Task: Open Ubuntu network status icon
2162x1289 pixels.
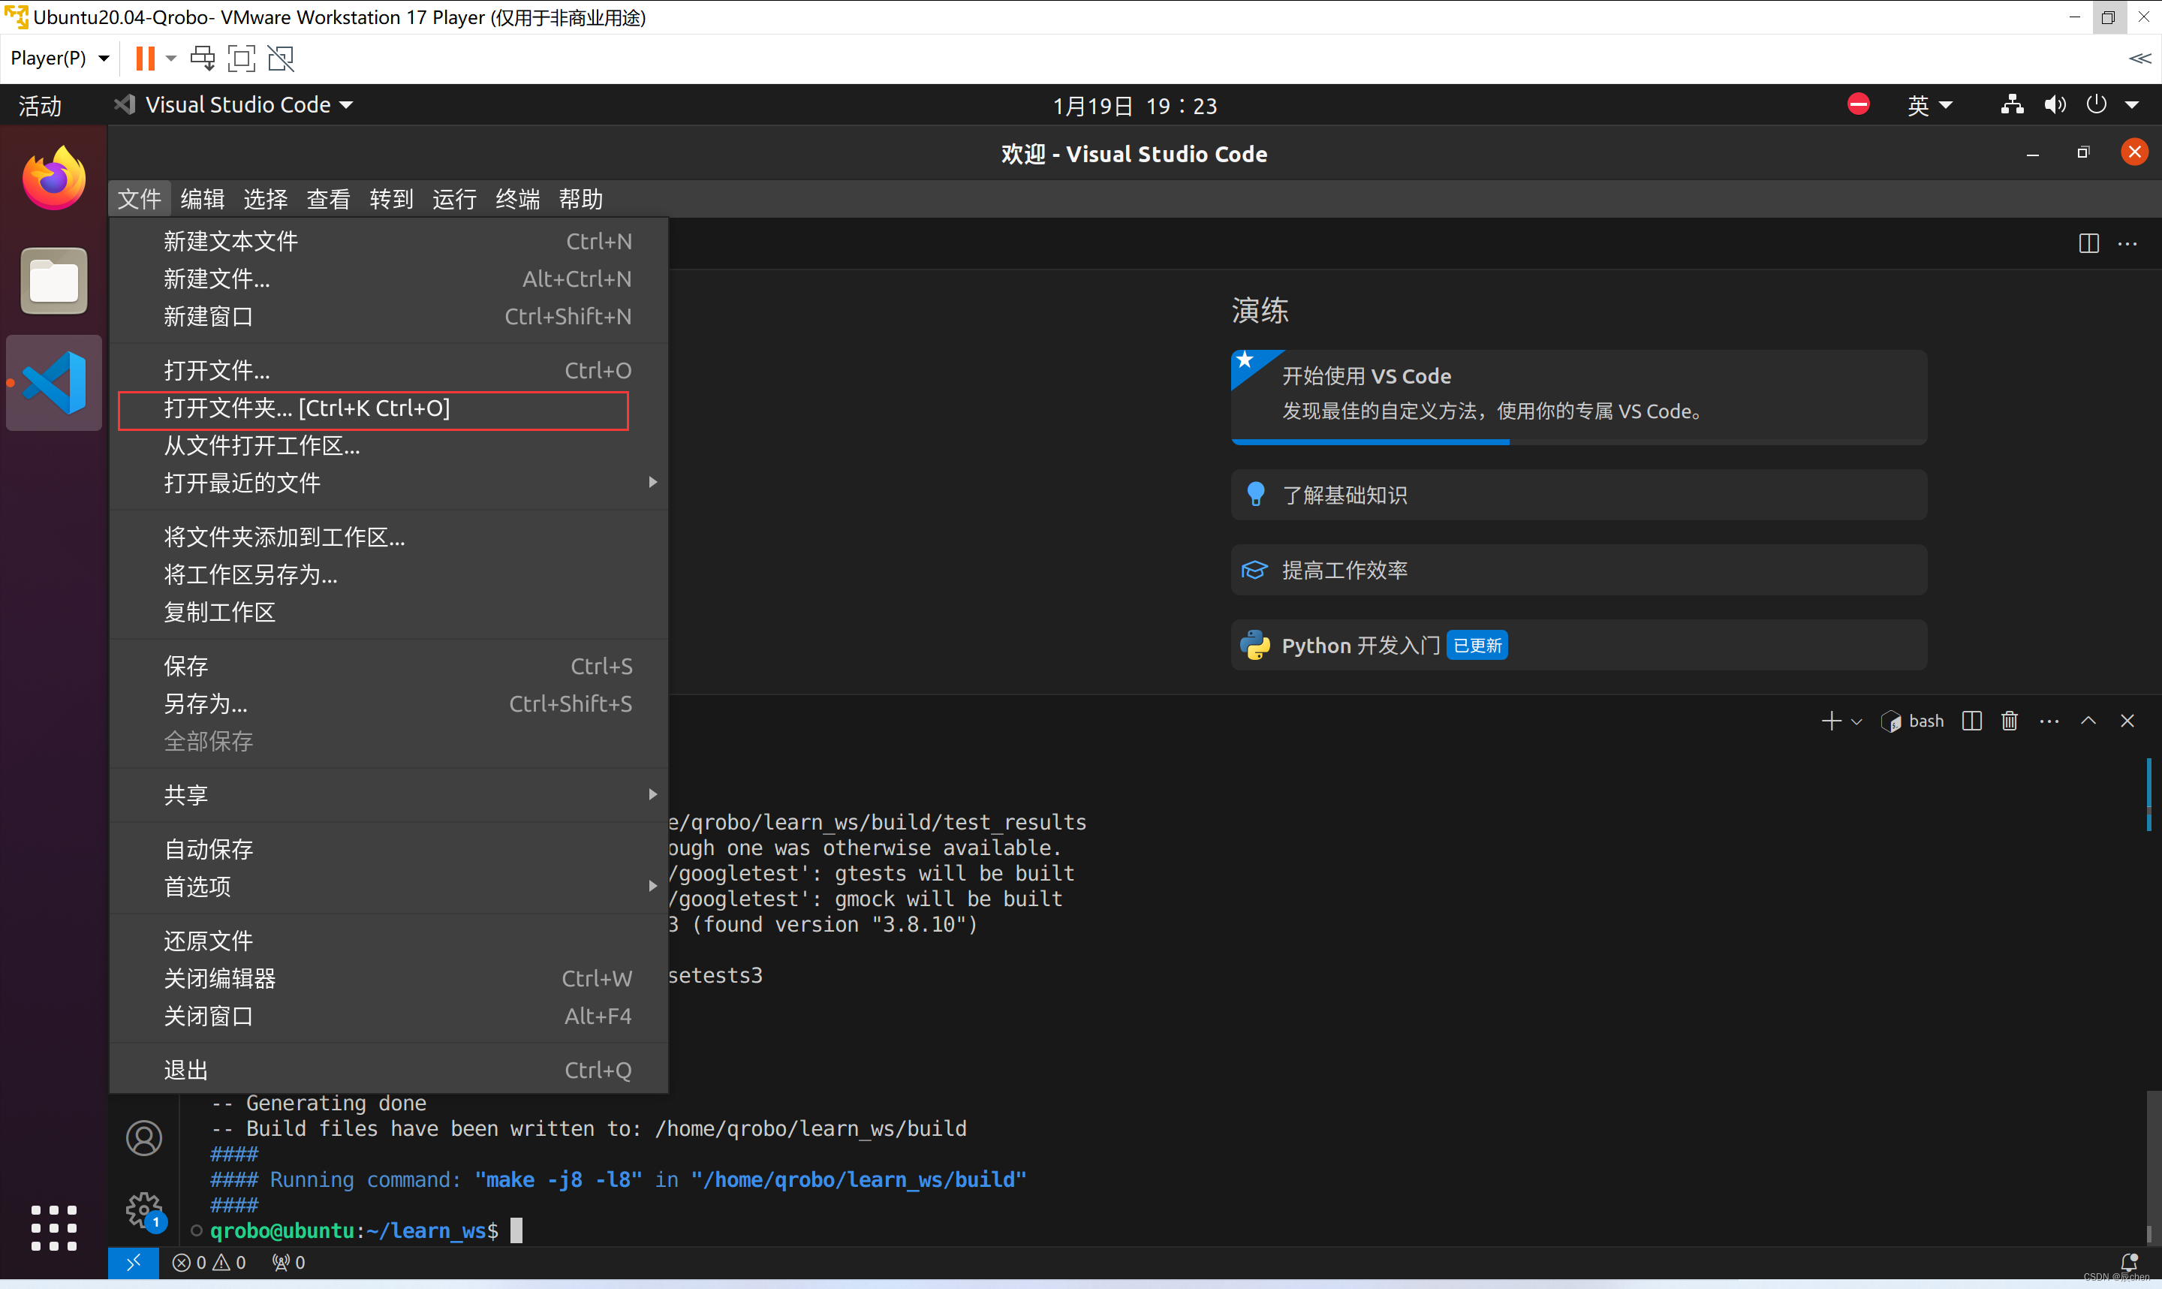Action: (x=2012, y=105)
